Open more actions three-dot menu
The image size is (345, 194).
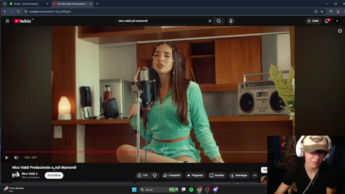255,175
